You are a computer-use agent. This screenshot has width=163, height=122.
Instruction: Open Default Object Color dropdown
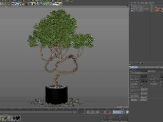[x=145, y=89]
